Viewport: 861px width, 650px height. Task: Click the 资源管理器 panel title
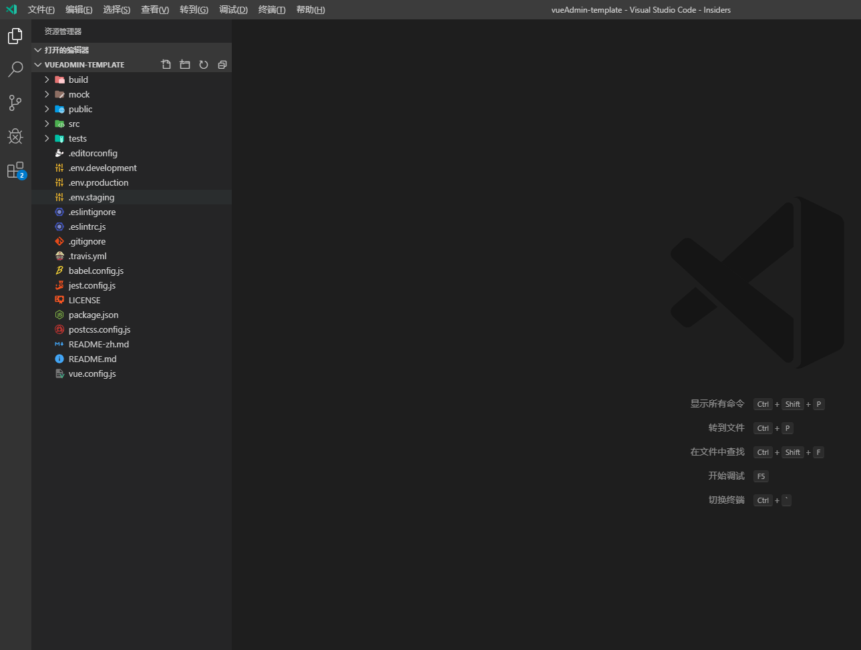63,31
